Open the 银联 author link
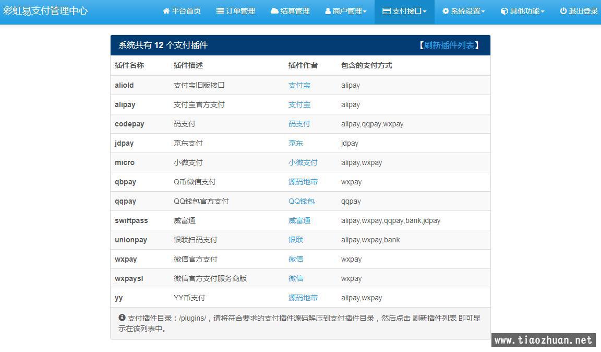Viewport: 601px width, 352px height. 295,240
